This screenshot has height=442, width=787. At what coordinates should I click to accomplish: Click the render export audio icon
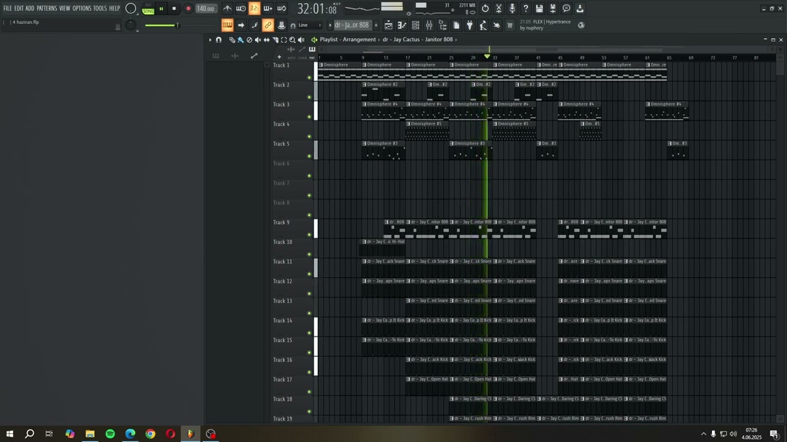[553, 9]
